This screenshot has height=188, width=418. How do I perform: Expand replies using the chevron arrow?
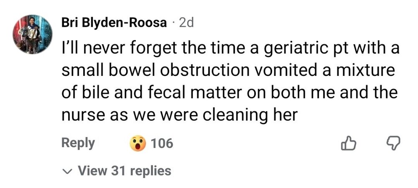pos(68,171)
